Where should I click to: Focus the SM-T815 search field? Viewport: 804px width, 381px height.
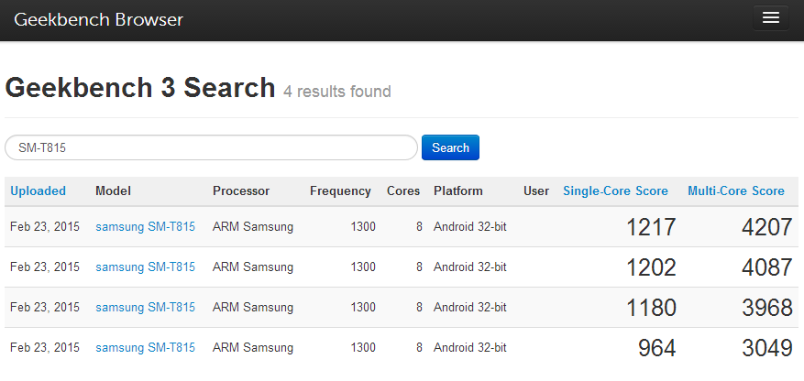211,147
